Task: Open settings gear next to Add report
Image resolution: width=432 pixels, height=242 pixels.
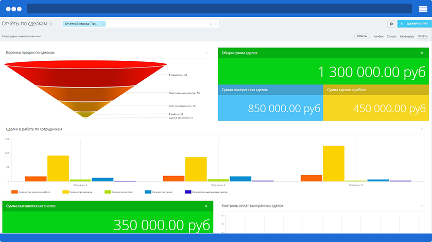Action: [391, 24]
